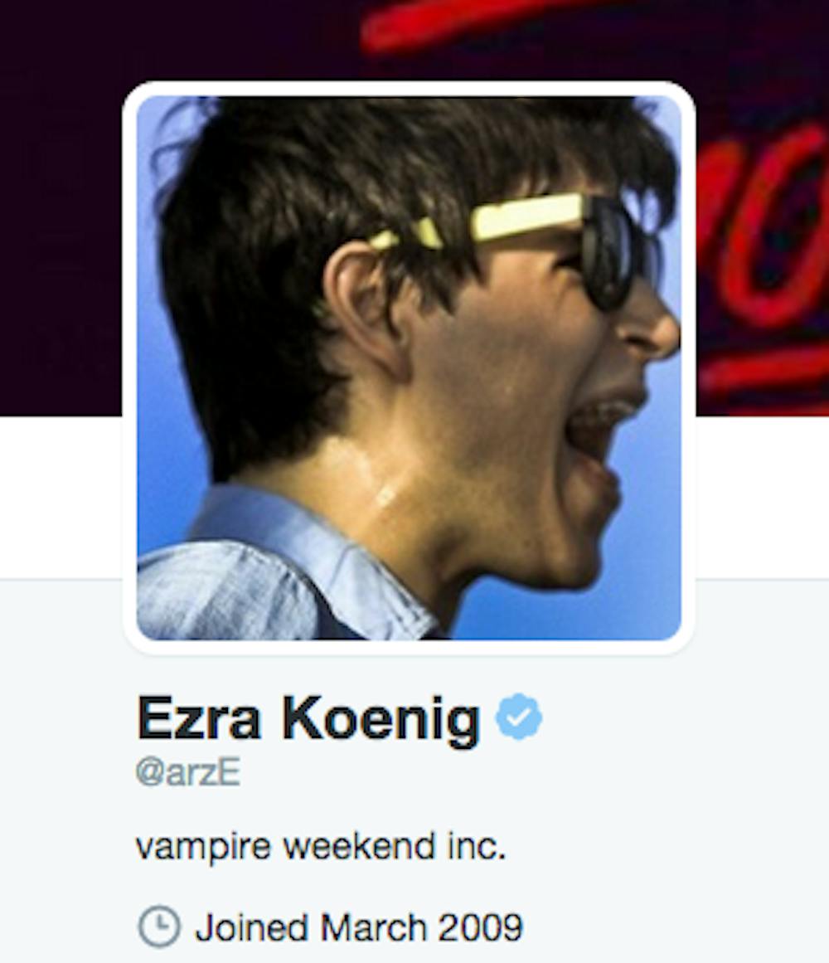The image size is (829, 963).
Task: Select the @arzE username handle
Action: click(187, 772)
